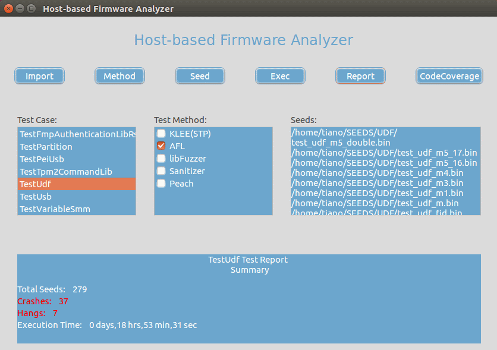Open the Report view
This screenshot has height=350, width=497.
coord(360,76)
